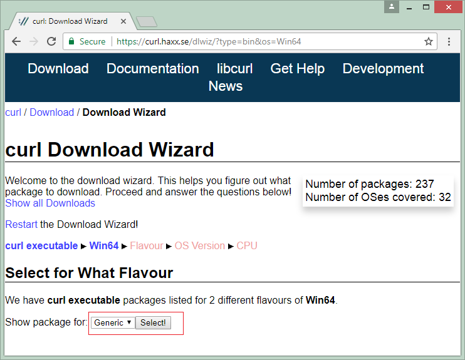
Task: Open a new browser tab
Action: [x=147, y=22]
